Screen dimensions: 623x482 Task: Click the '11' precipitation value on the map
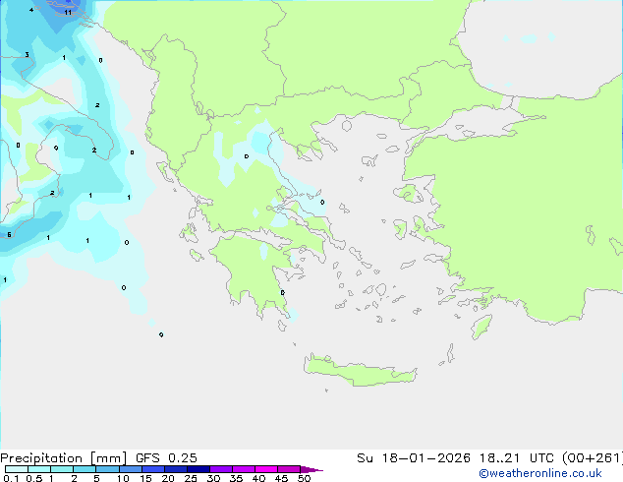click(68, 13)
